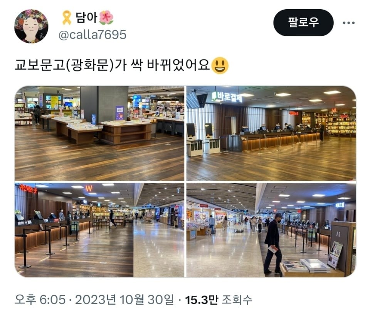Click the tweet text 교보문고(광화문)가 싹 바뀌었어요
Image resolution: width=370 pixels, height=320 pixels.
(x=112, y=65)
